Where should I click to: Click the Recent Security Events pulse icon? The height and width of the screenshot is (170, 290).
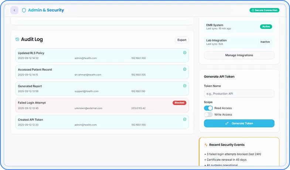coord(206,145)
